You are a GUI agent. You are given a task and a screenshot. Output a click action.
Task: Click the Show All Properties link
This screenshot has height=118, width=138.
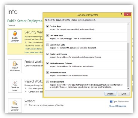(x=117, y=106)
